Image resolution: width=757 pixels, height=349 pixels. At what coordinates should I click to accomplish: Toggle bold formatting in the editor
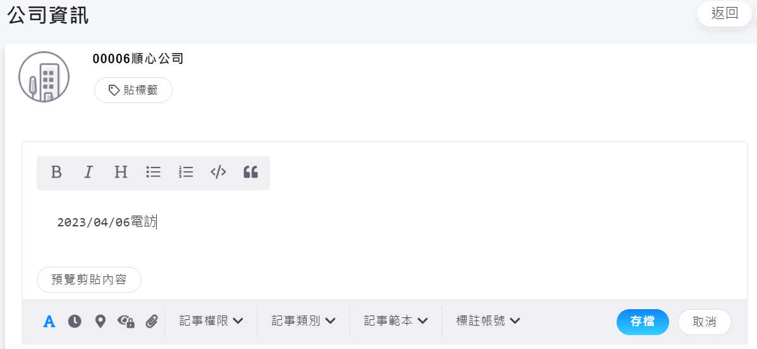click(x=56, y=172)
